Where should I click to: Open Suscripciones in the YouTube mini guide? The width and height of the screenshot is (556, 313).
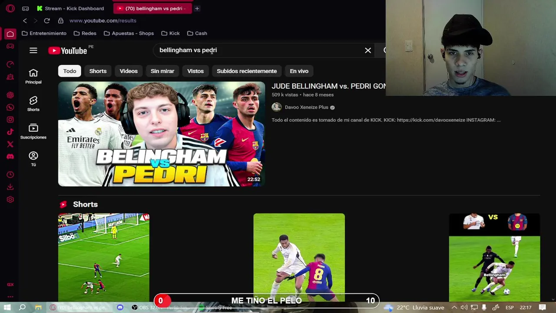(x=33, y=131)
